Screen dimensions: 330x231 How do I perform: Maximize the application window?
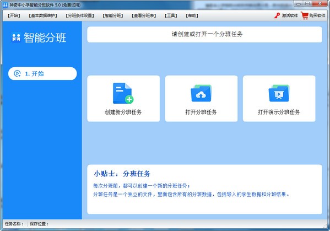point(307,3)
